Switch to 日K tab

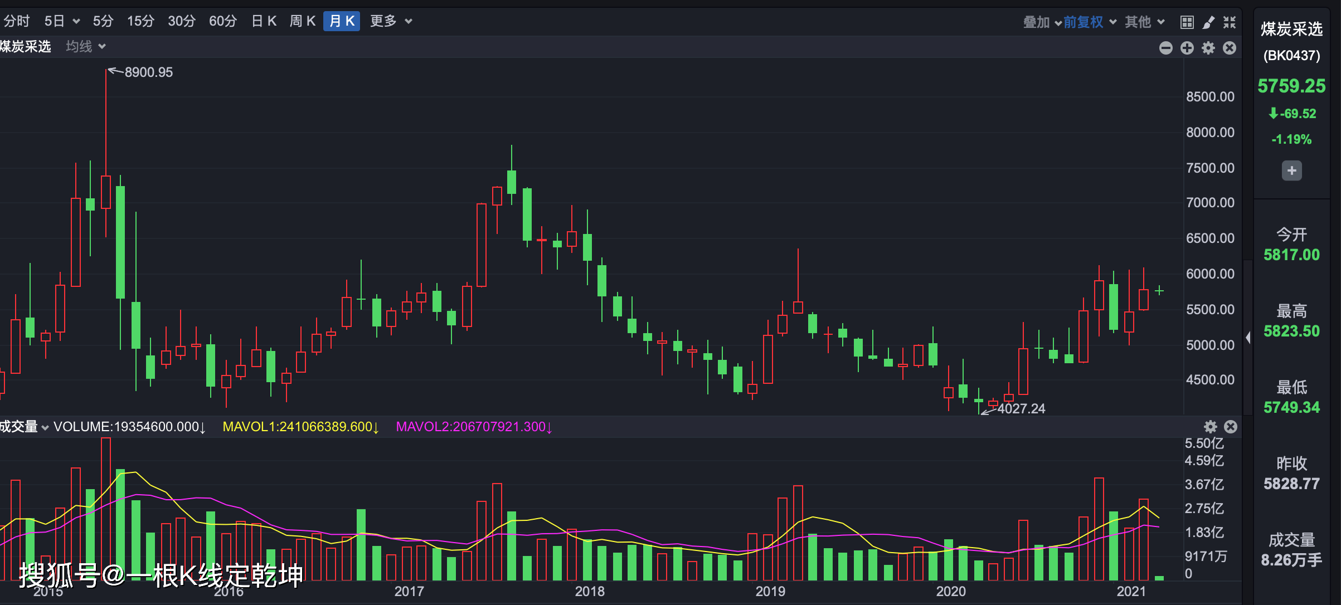tap(264, 21)
